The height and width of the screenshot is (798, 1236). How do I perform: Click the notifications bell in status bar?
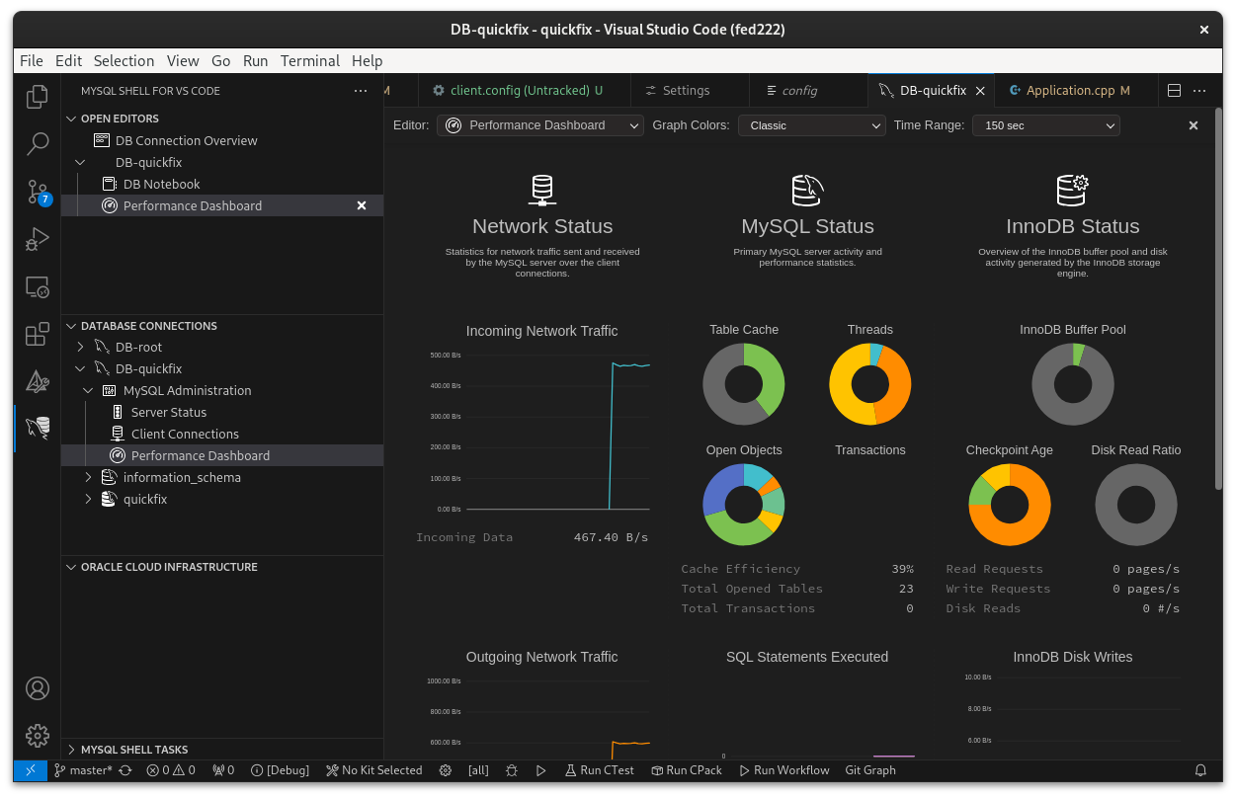(x=1200, y=770)
